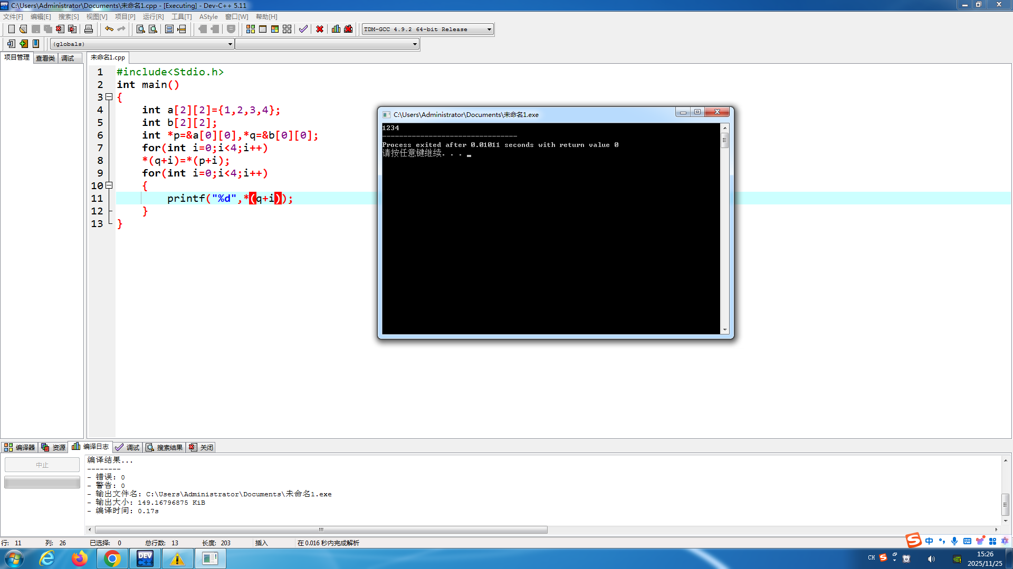Click the 关闭 bottom panel button
The image size is (1013, 569).
pyautogui.click(x=202, y=447)
